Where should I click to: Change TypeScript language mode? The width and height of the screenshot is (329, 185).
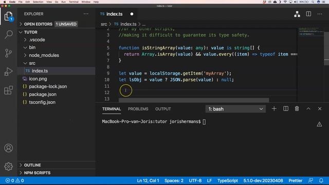[227, 180]
